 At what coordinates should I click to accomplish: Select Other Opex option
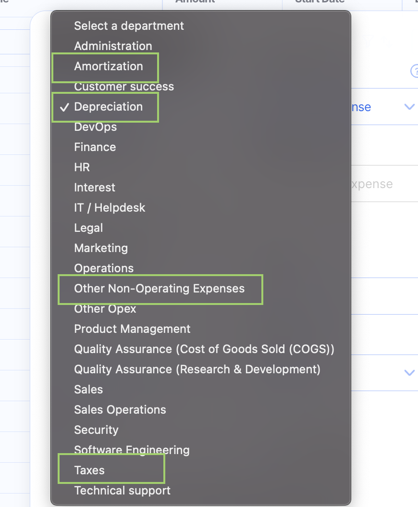click(105, 309)
